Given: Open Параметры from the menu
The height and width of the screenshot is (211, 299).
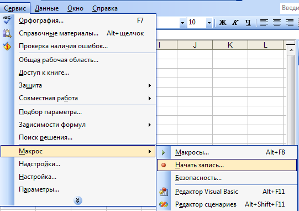Looking at the screenshot, I should [x=39, y=189].
